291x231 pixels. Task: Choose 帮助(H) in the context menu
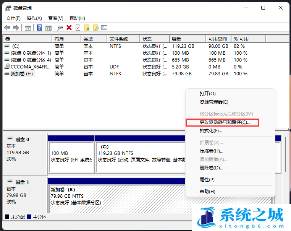pos(230,191)
